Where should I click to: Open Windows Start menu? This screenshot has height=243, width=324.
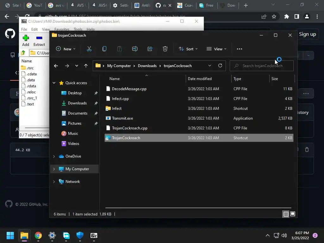click(x=10, y=235)
